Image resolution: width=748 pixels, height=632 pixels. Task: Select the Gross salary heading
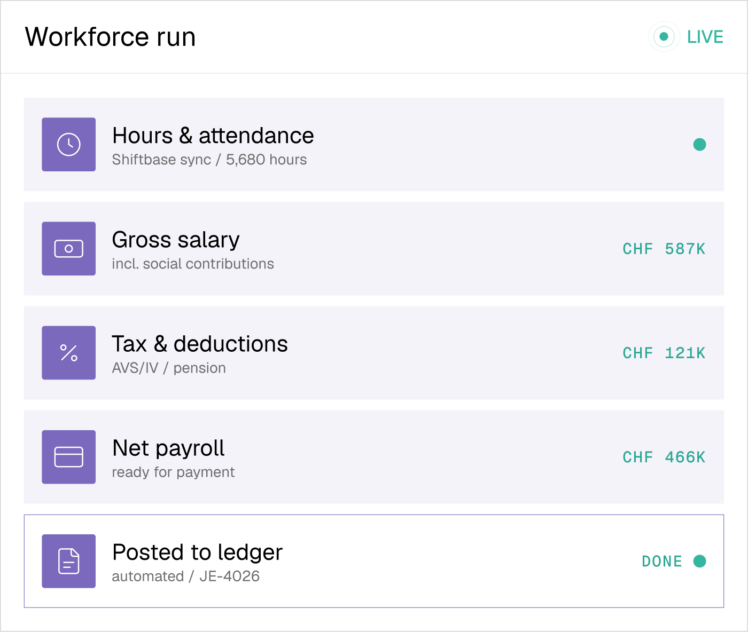click(x=176, y=240)
